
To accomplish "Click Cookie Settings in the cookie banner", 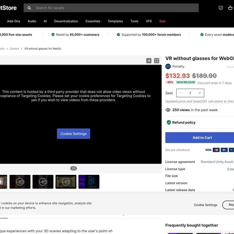I will tap(206, 205).
